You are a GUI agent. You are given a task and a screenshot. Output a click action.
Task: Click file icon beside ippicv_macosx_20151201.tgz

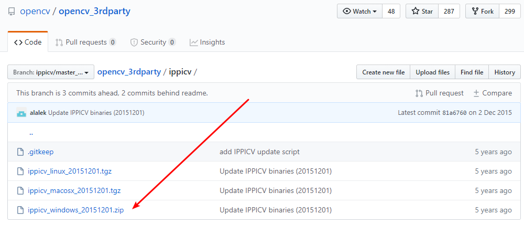(20, 191)
